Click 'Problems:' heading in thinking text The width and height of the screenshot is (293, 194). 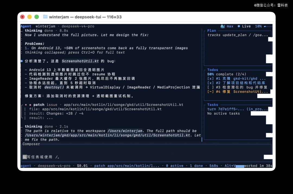tap(34, 44)
